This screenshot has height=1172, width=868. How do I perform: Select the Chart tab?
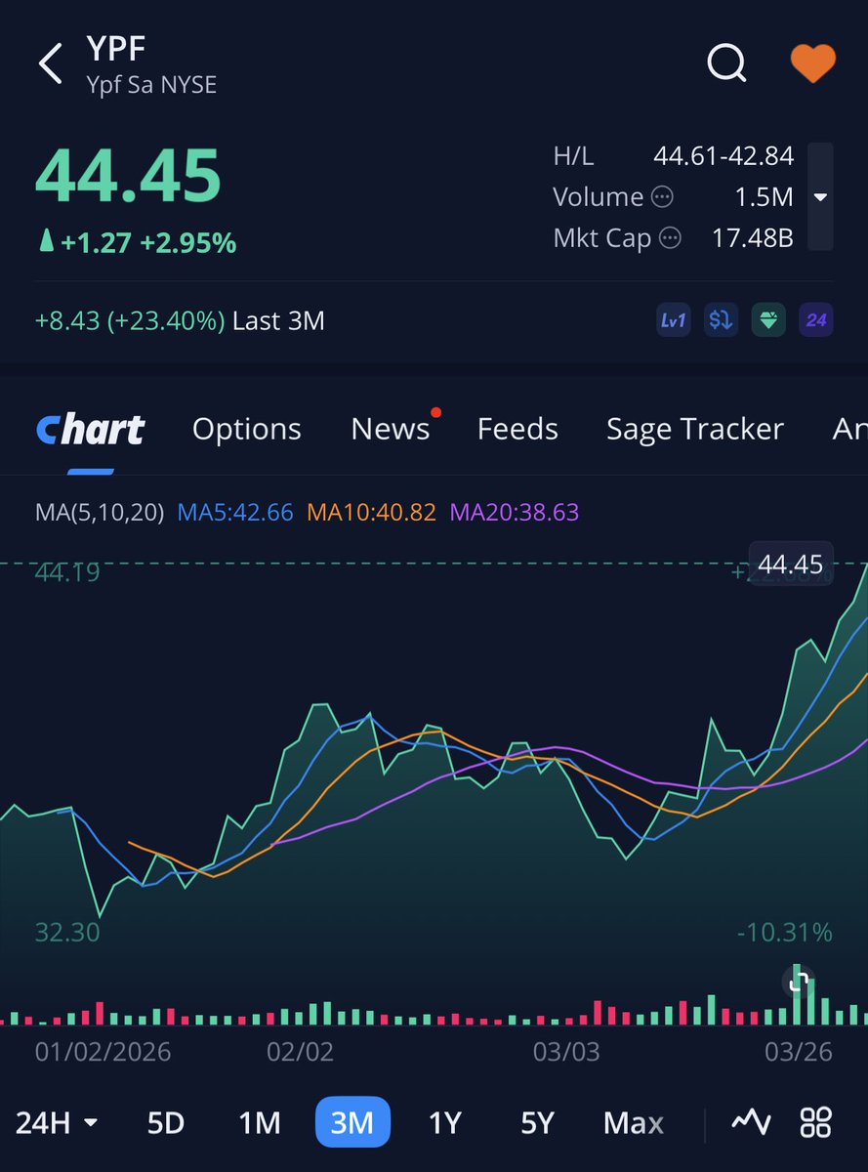coord(90,429)
